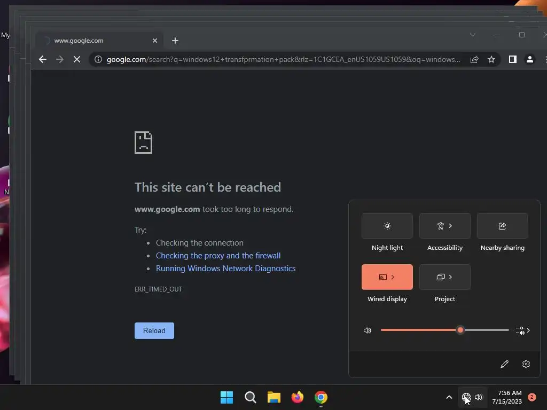View site information icon in address bar
The width and height of the screenshot is (547, 410).
point(98,59)
